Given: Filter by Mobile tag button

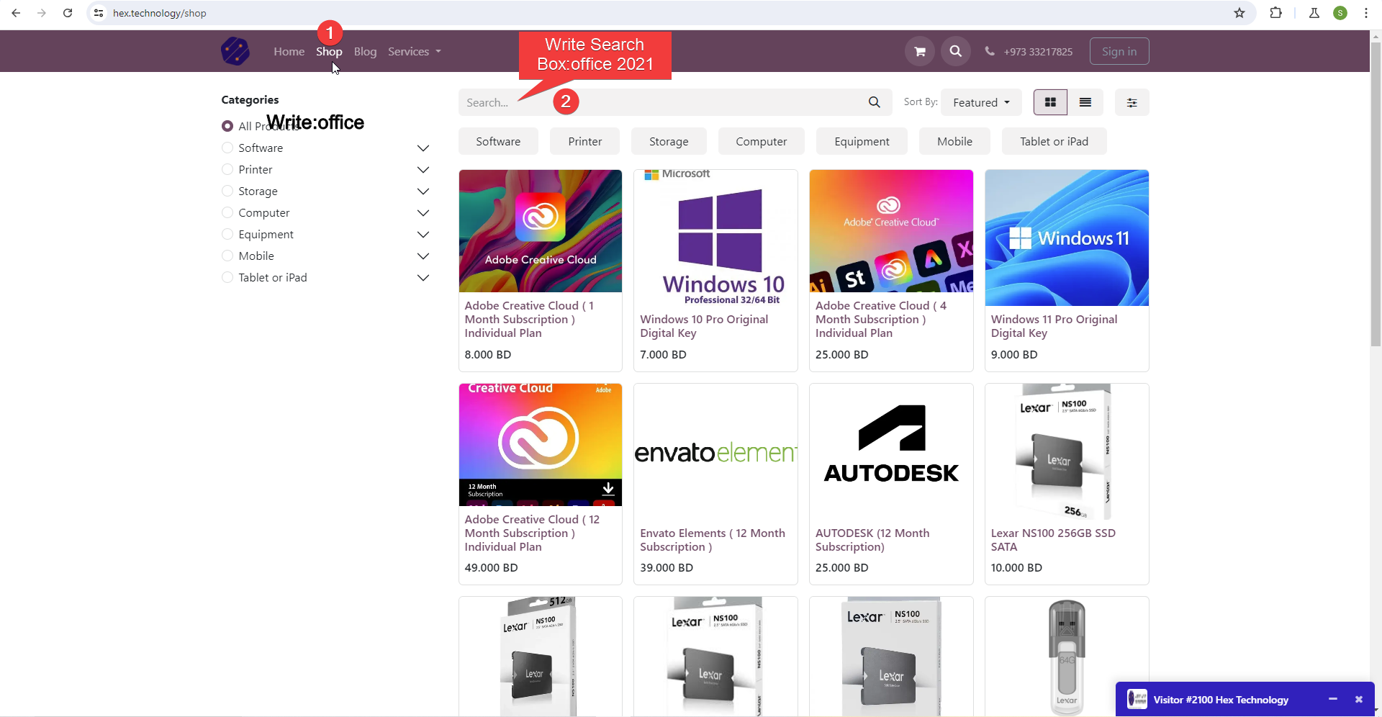Looking at the screenshot, I should click(954, 141).
